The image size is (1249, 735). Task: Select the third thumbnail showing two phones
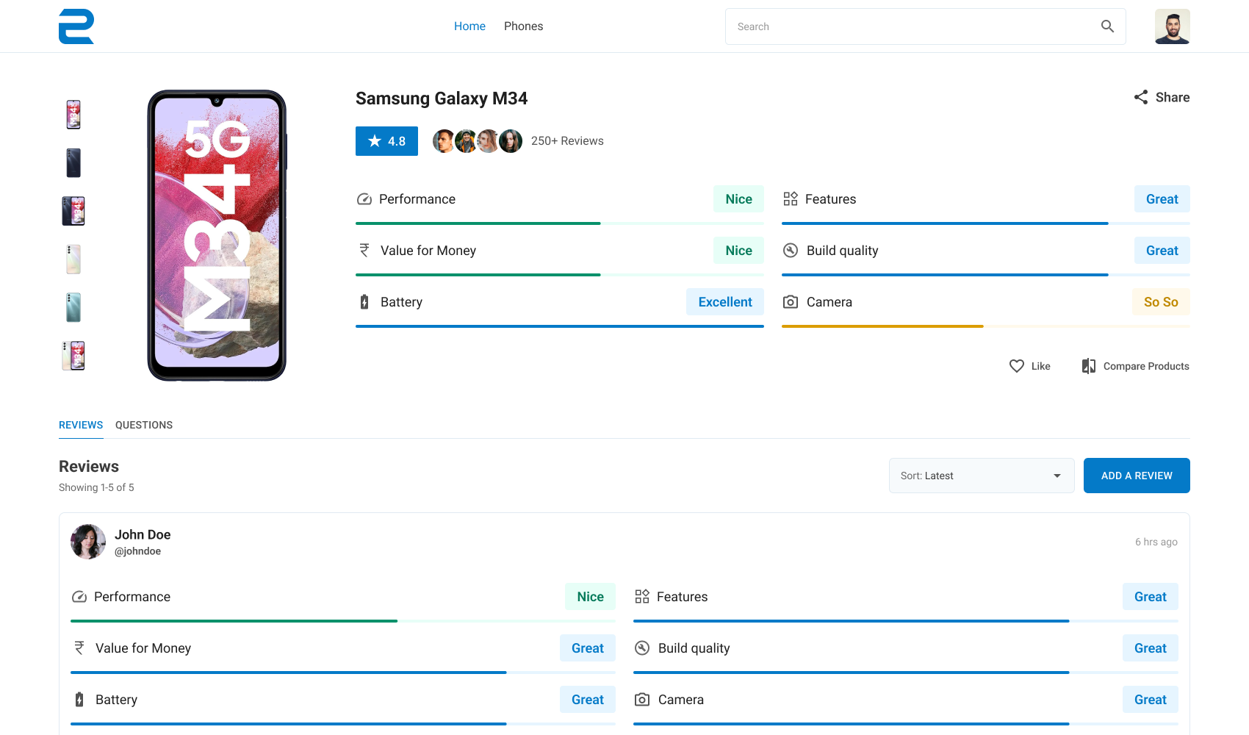[73, 211]
